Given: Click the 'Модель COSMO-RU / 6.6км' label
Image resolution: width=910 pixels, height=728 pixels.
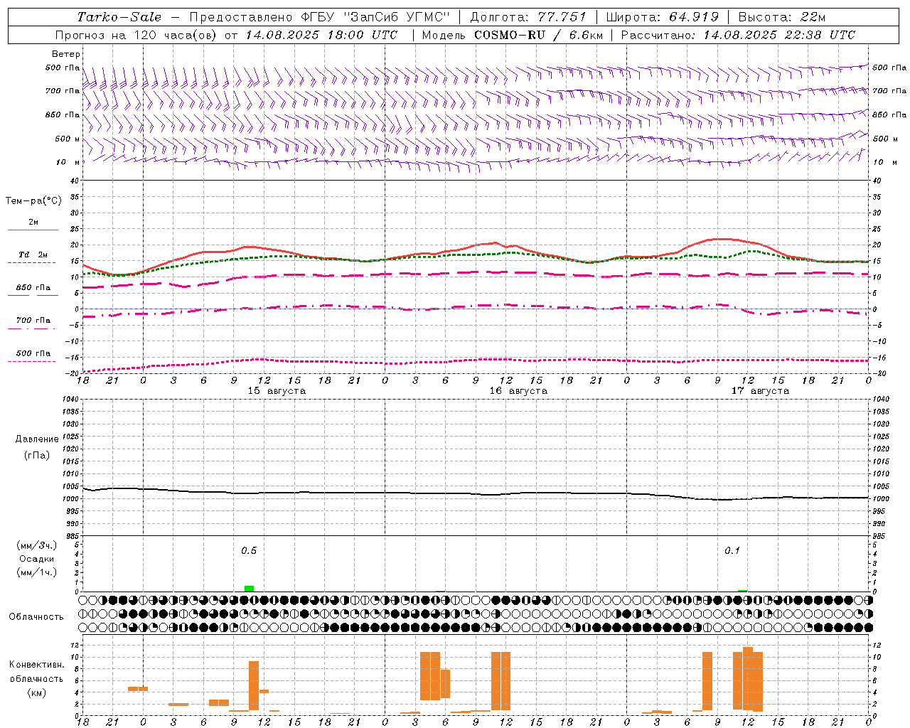Looking at the screenshot, I should [x=513, y=35].
